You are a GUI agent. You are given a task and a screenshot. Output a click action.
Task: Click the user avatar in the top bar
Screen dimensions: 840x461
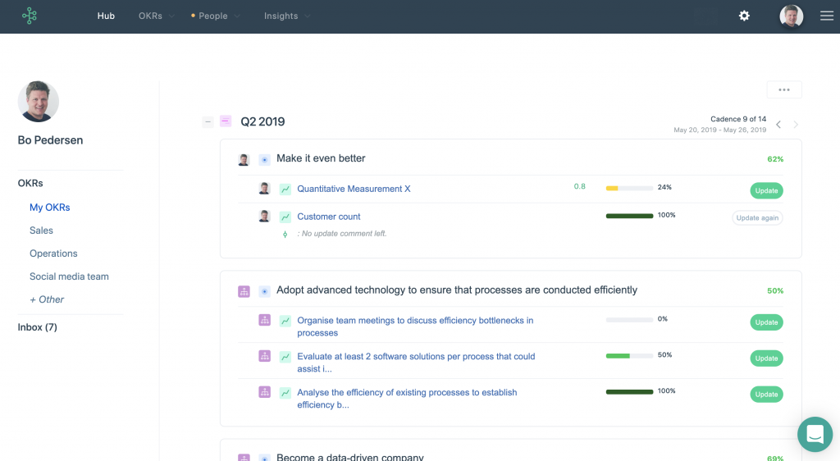[792, 16]
